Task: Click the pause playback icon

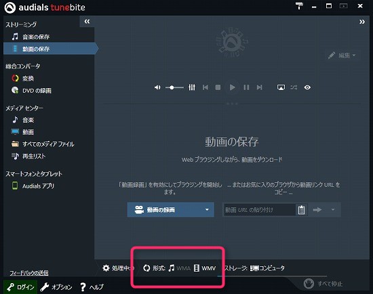Action: pos(246,87)
